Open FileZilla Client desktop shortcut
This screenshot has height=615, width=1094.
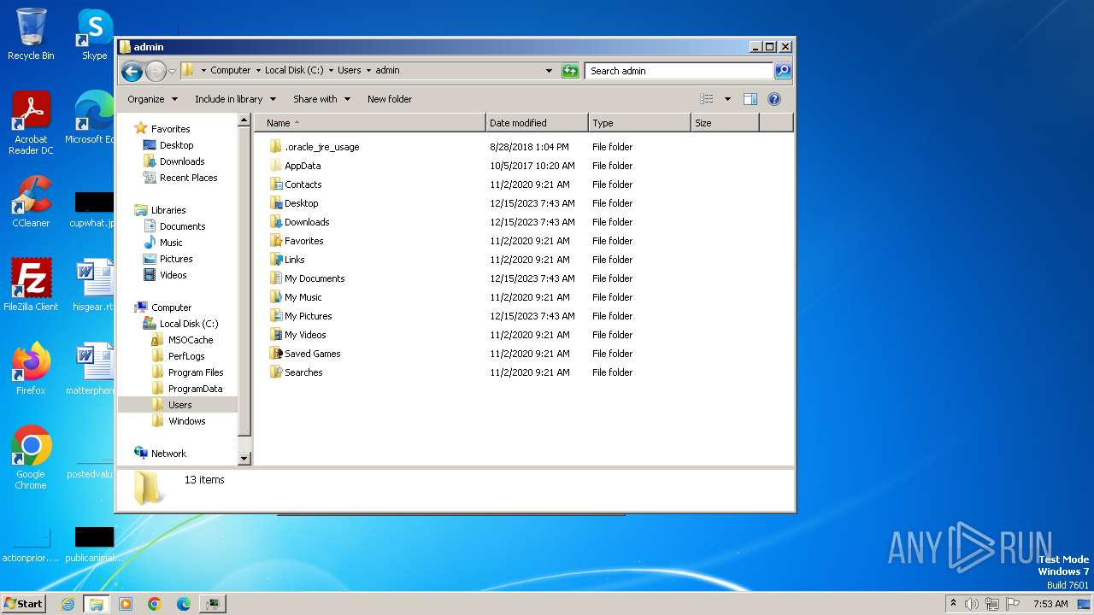pos(31,285)
